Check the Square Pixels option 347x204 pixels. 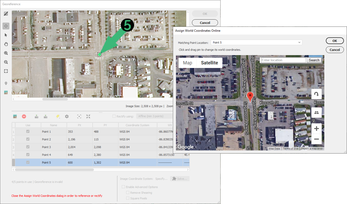point(128,198)
